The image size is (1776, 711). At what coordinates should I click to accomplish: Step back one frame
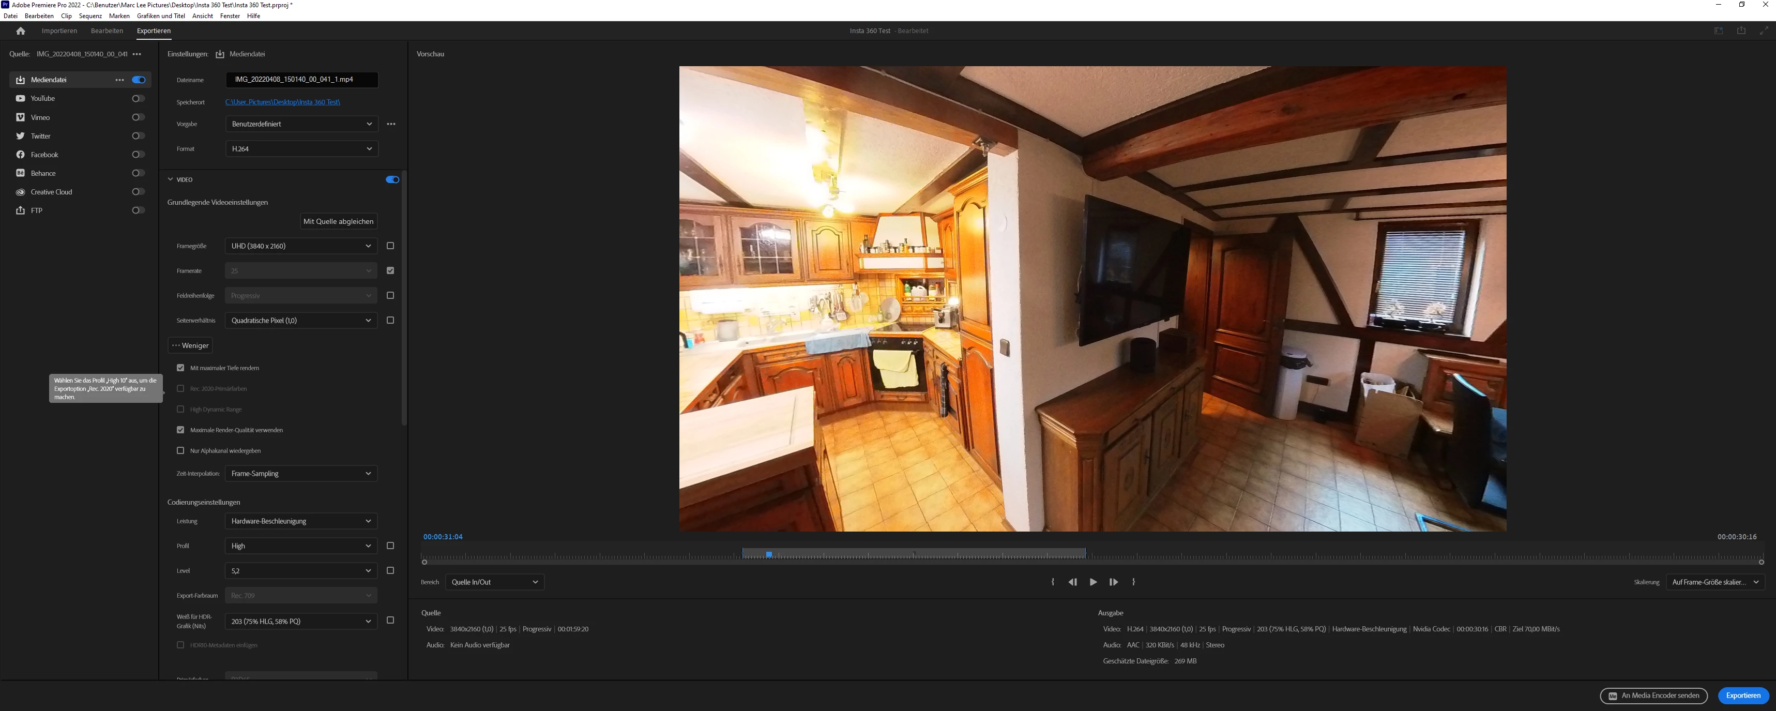pyautogui.click(x=1072, y=582)
